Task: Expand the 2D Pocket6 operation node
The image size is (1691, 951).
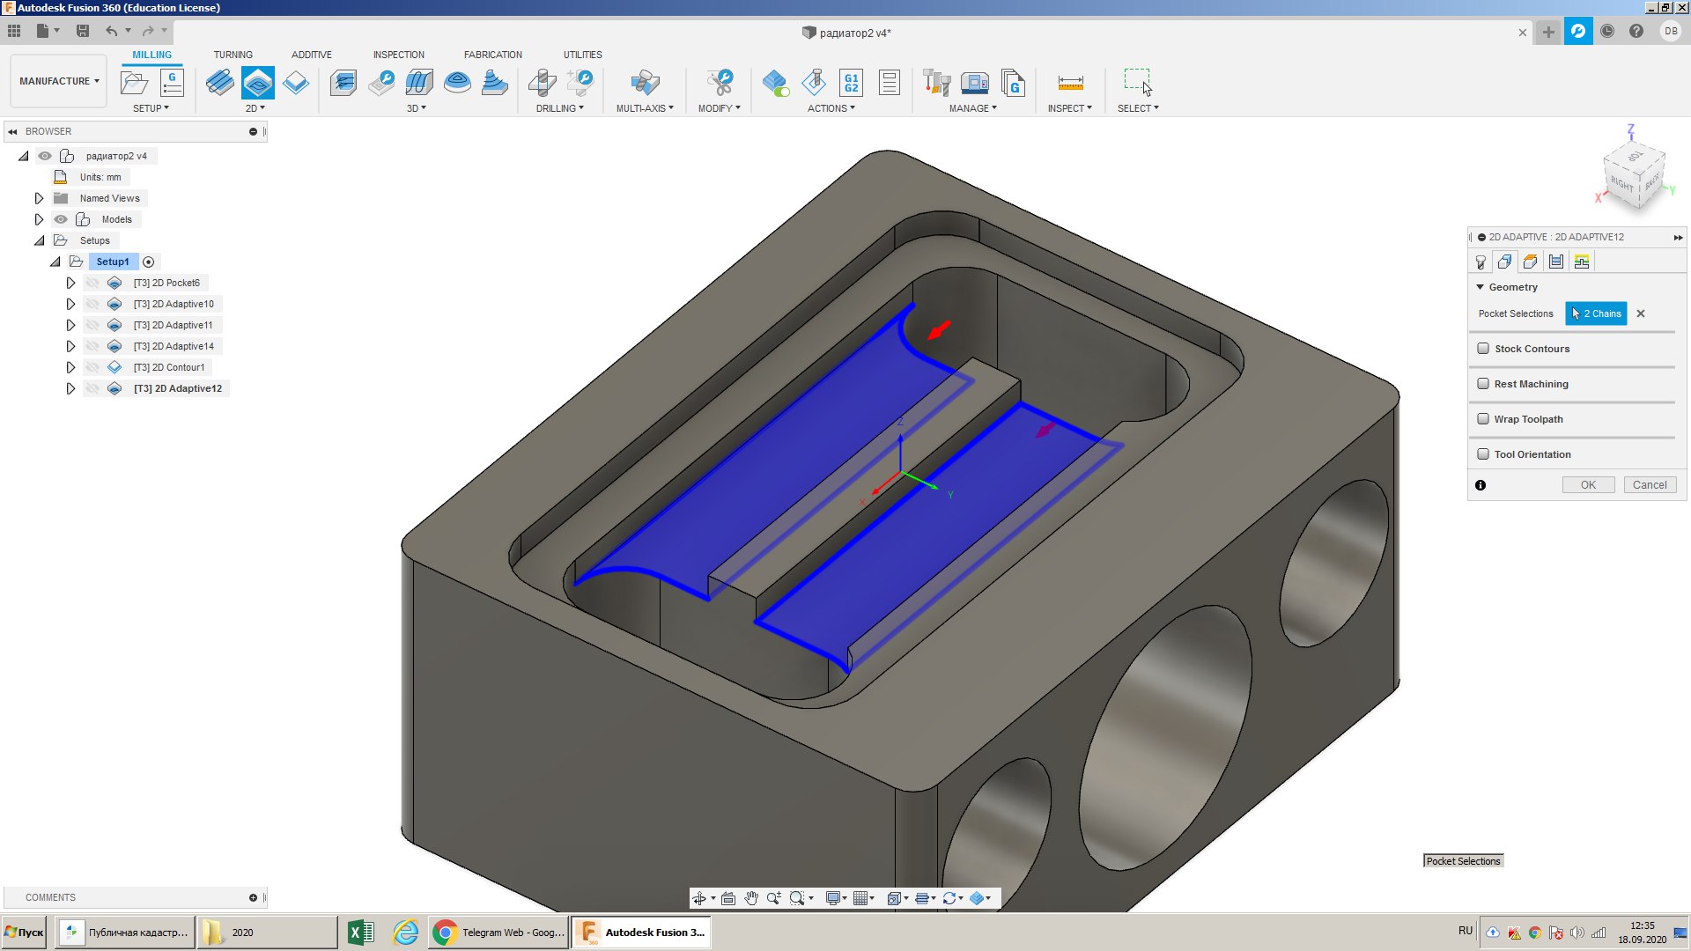Action: pyautogui.click(x=70, y=283)
